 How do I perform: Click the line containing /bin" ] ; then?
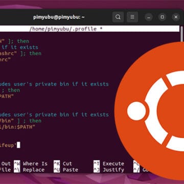pos(20,121)
